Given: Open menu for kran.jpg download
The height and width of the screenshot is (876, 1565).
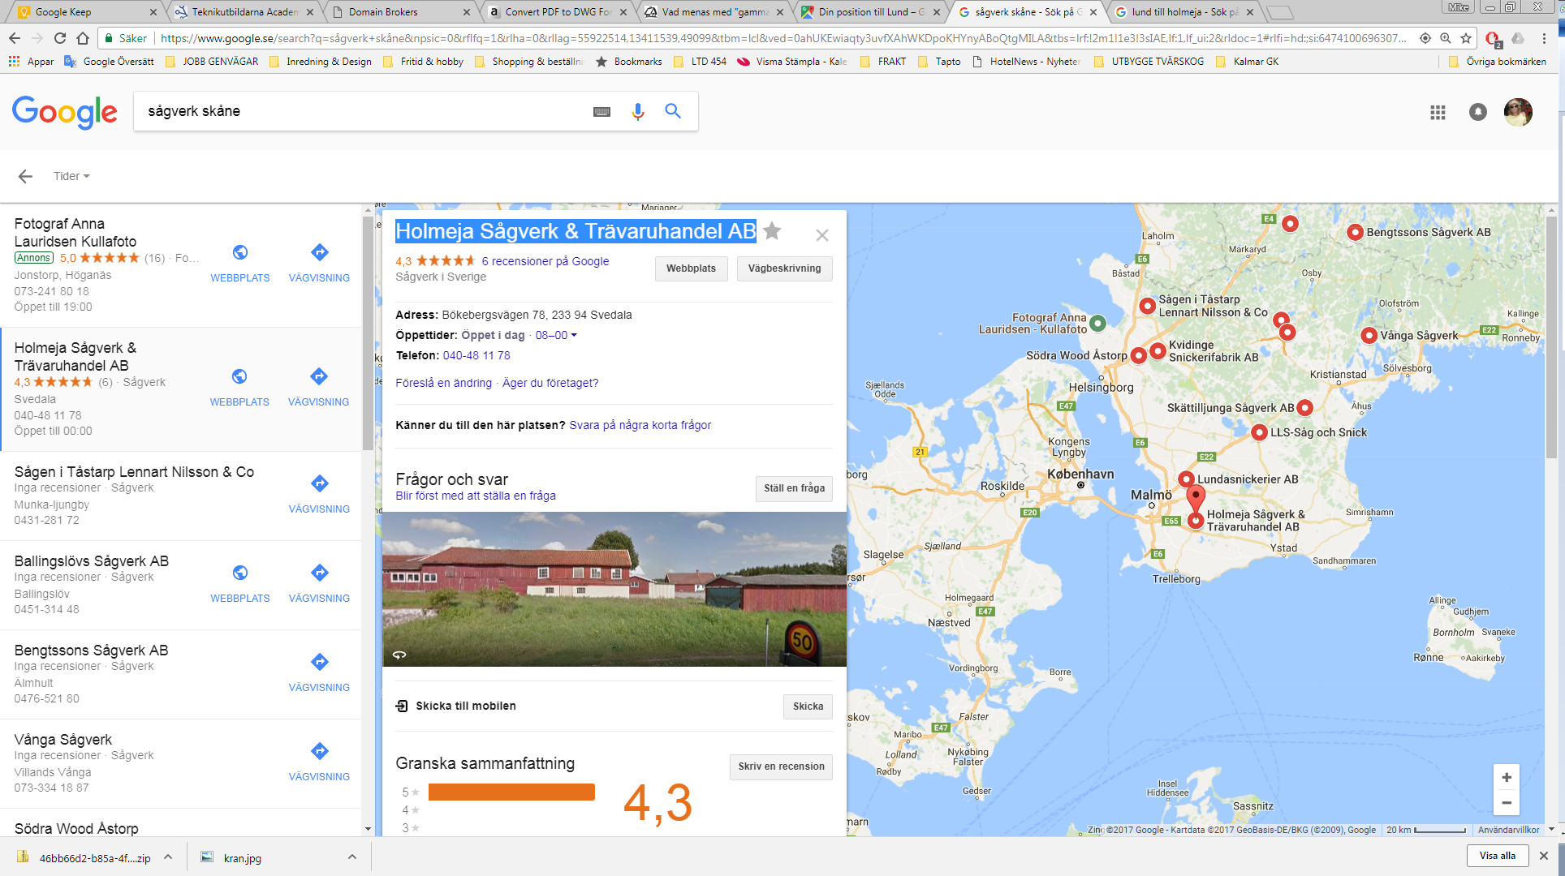Looking at the screenshot, I should (352, 857).
